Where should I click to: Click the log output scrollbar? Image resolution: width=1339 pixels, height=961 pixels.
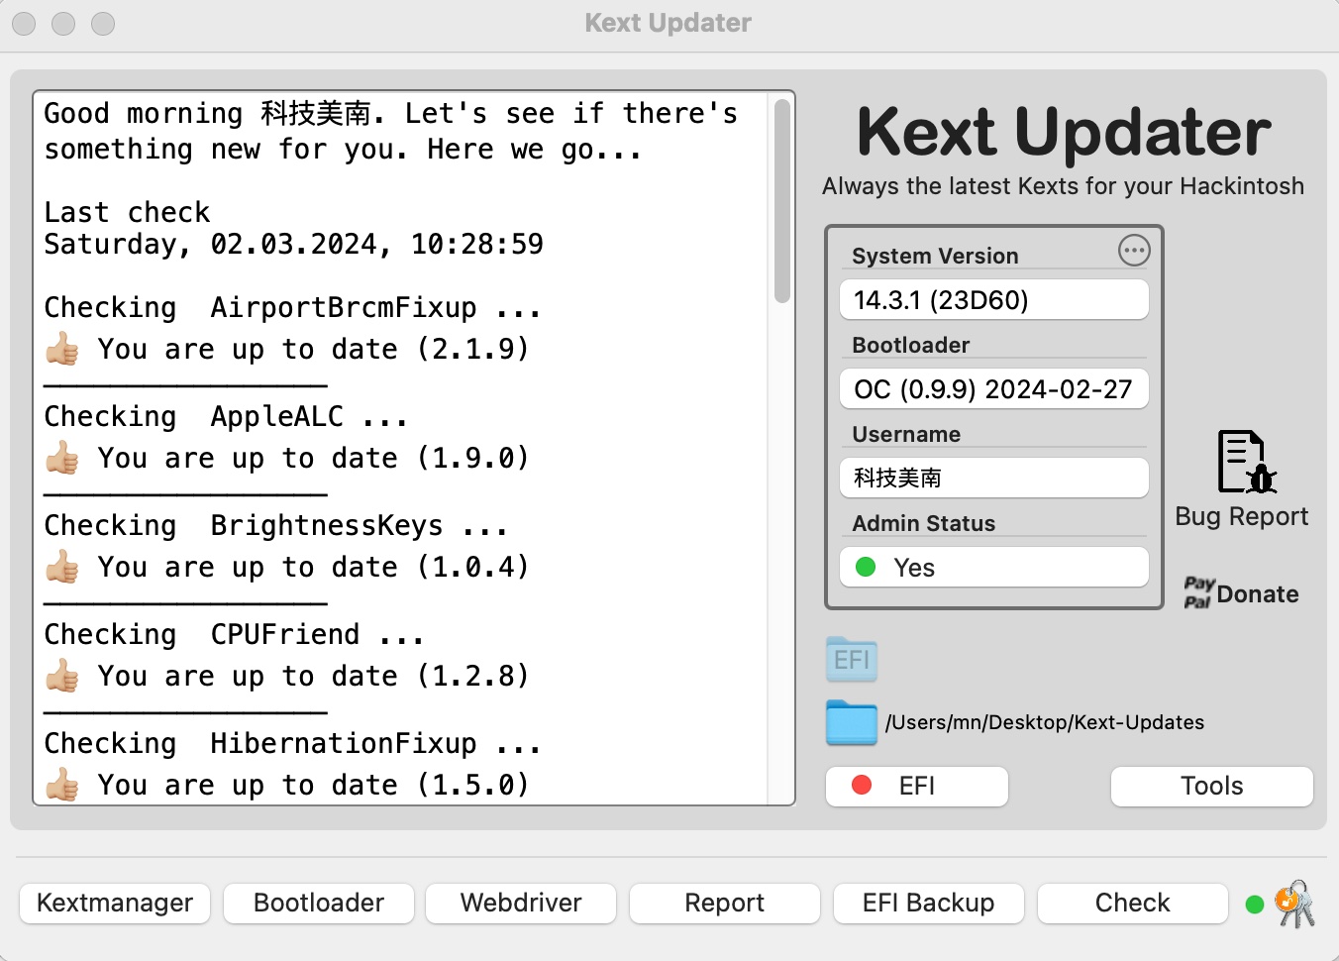pos(782,201)
